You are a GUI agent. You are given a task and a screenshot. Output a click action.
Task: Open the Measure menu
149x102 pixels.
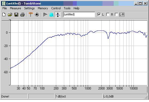click(16, 8)
